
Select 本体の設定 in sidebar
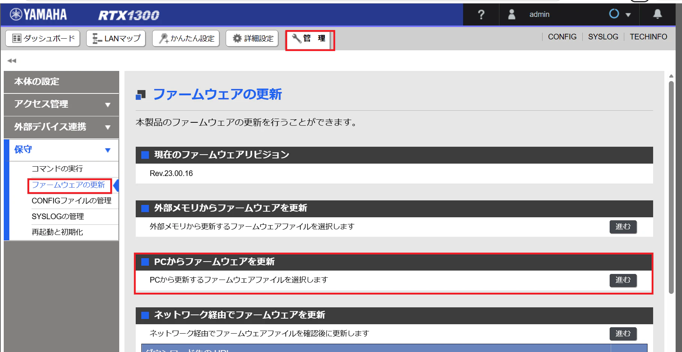click(61, 82)
